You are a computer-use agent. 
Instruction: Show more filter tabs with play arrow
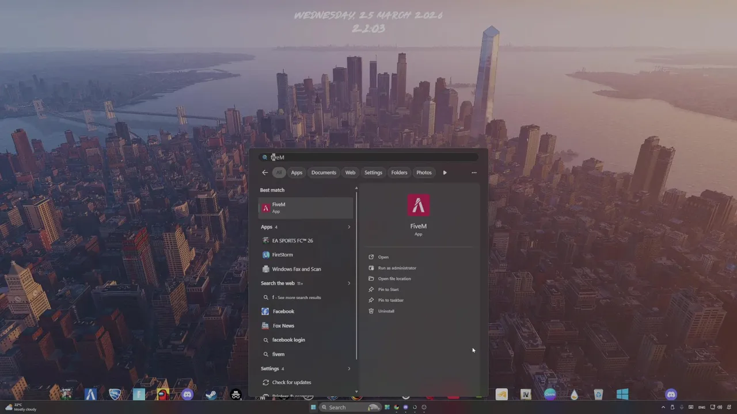[445, 172]
